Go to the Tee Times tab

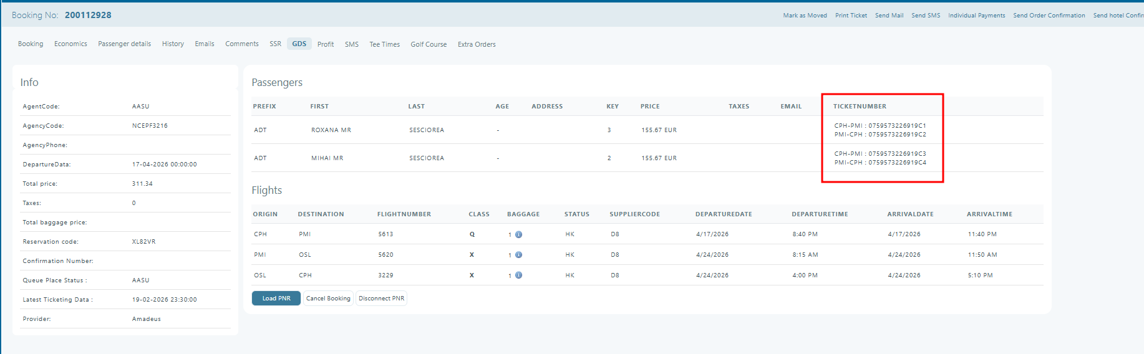[384, 45]
